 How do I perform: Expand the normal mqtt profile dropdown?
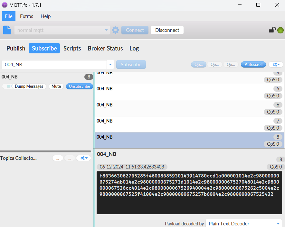pyautogui.click(x=106, y=30)
